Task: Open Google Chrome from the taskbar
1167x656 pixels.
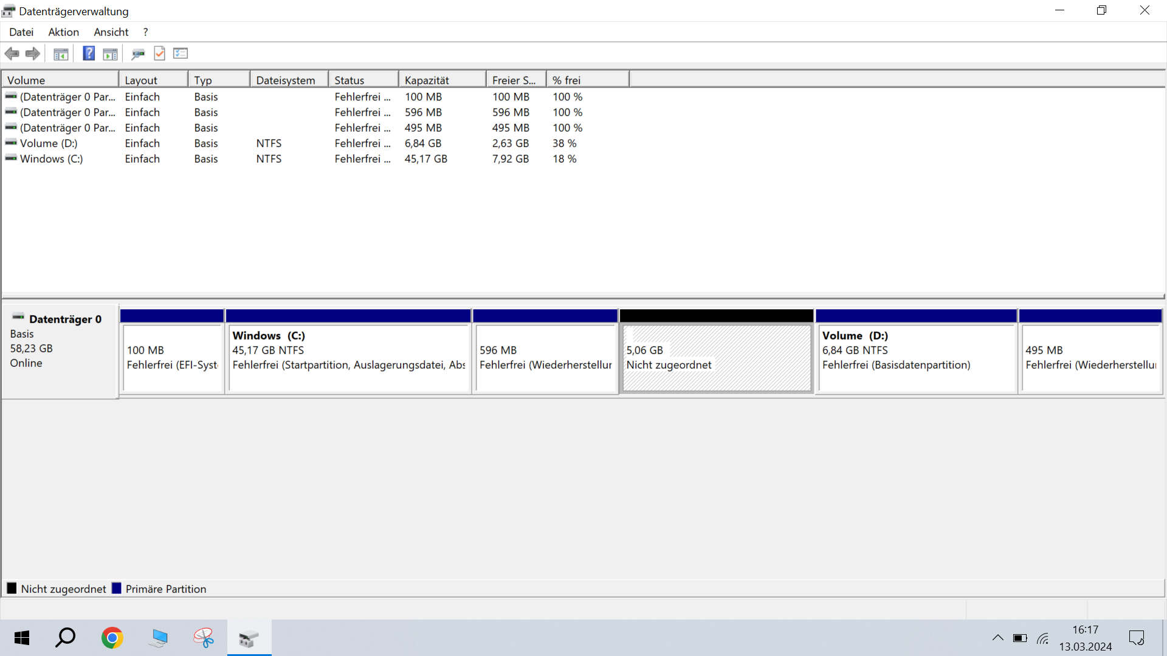Action: [x=112, y=638]
